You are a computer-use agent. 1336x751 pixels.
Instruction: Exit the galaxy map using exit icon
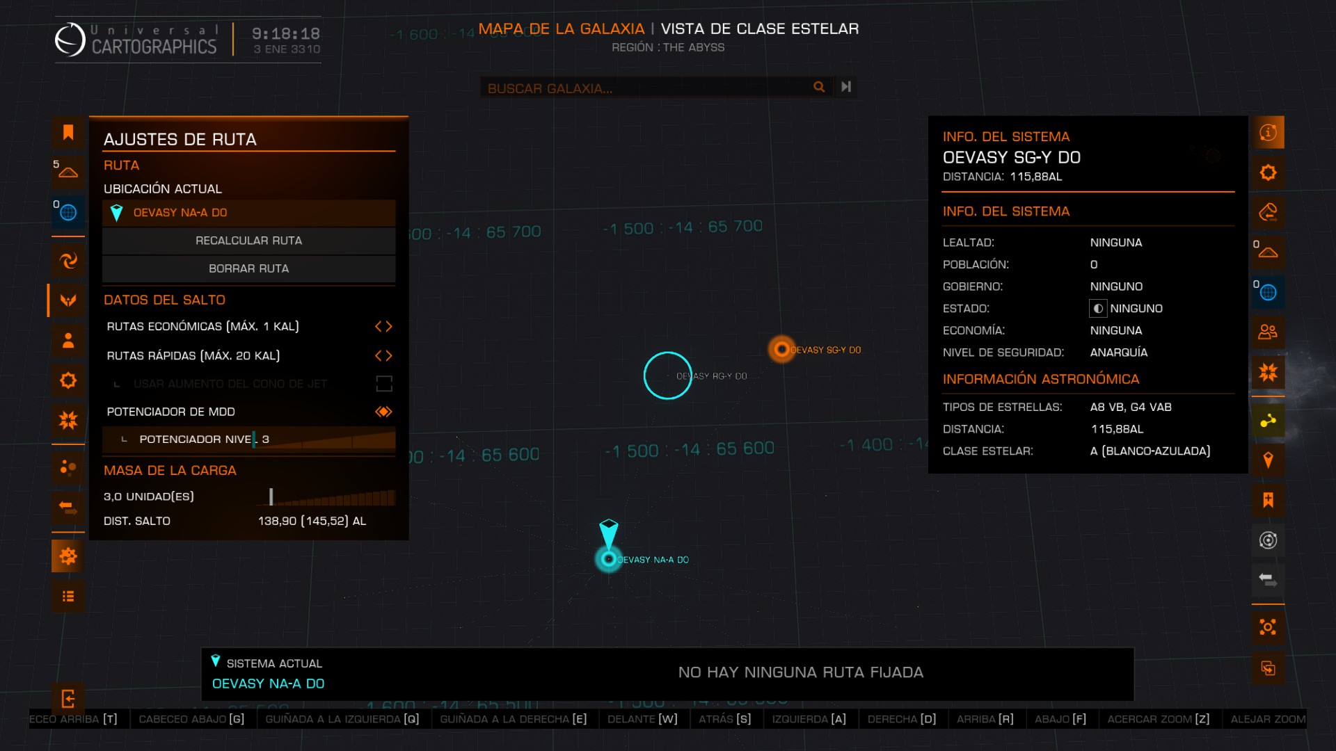68,698
